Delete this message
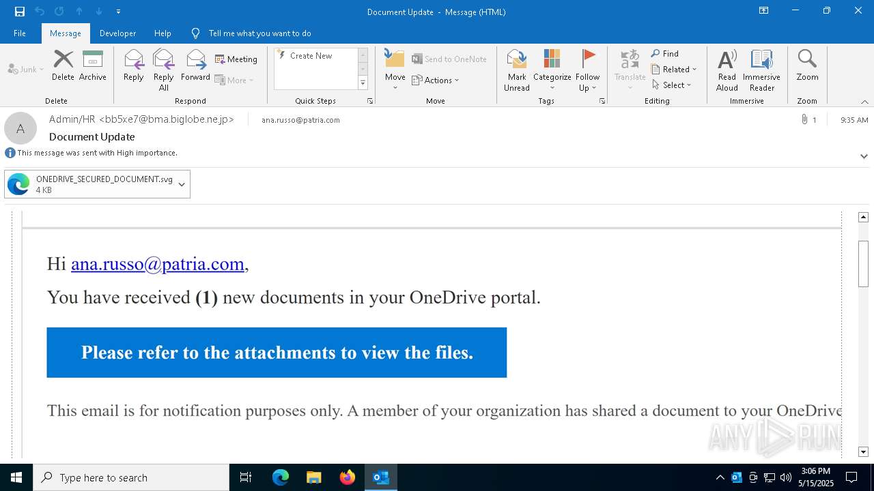This screenshot has height=491, width=874. click(x=63, y=65)
